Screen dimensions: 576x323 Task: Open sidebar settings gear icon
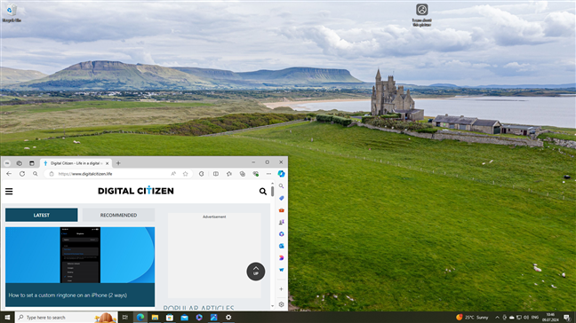point(282,304)
